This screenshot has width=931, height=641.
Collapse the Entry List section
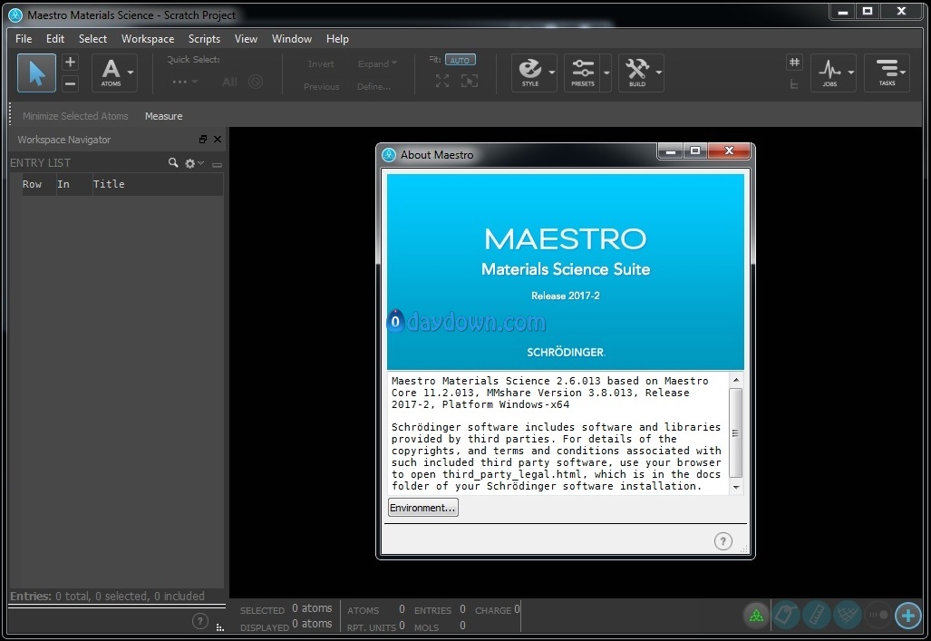(218, 165)
